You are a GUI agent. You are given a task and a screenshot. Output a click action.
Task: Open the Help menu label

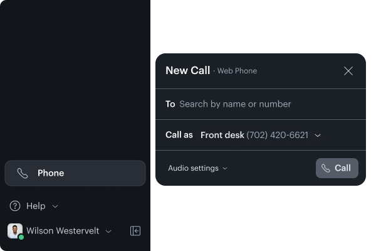pos(36,206)
